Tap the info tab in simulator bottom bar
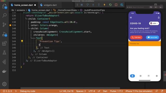166x93 pixels. (157, 76)
